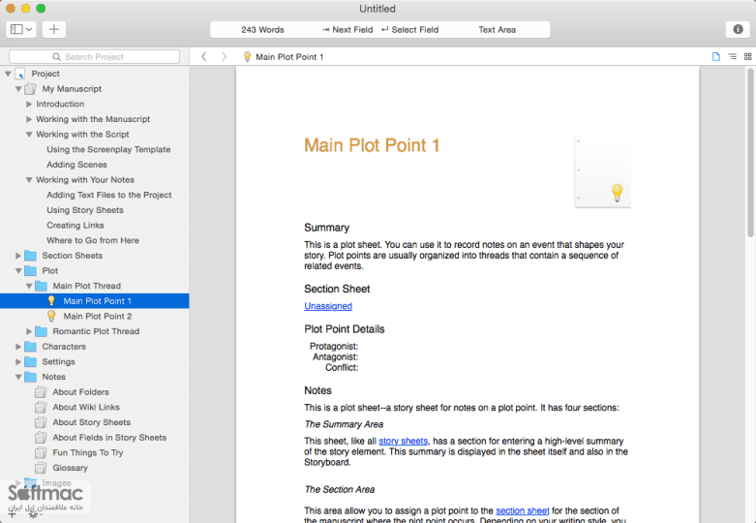Click the Text Area toolbar label

click(498, 30)
